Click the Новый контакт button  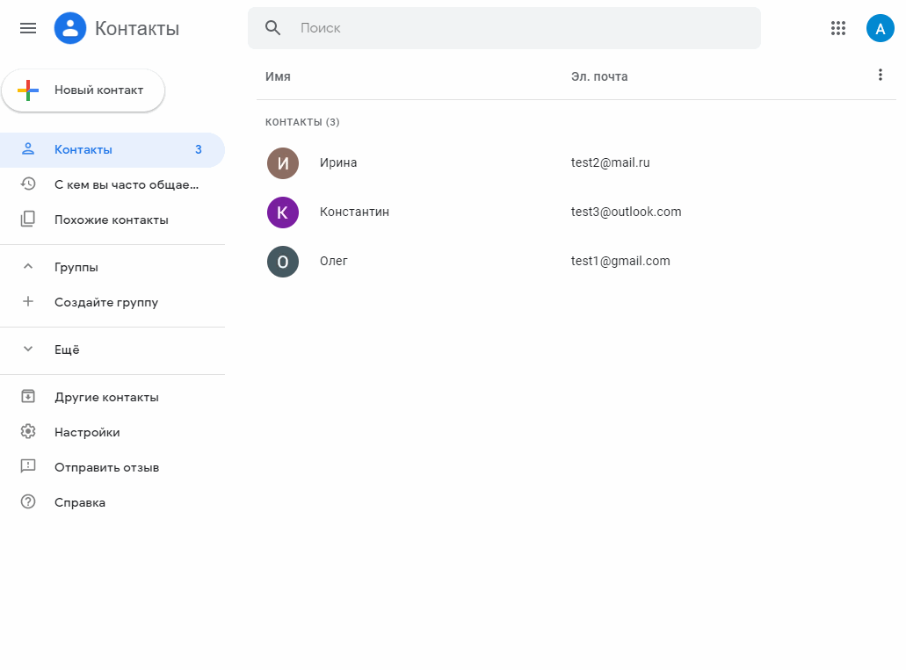(x=83, y=90)
